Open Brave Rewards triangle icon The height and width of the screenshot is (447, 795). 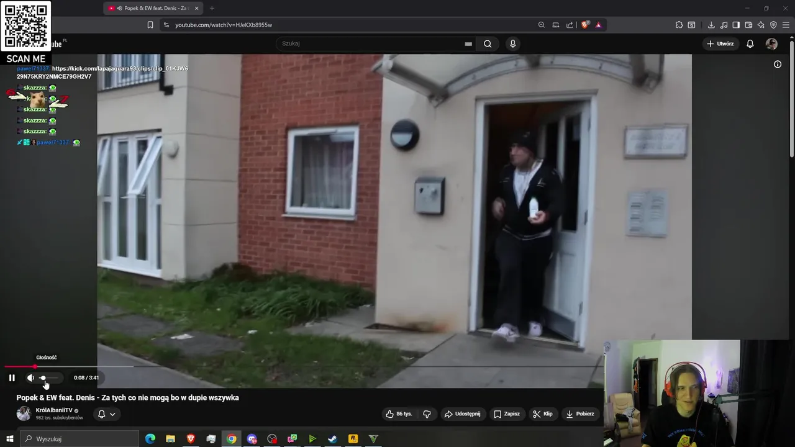point(599,25)
